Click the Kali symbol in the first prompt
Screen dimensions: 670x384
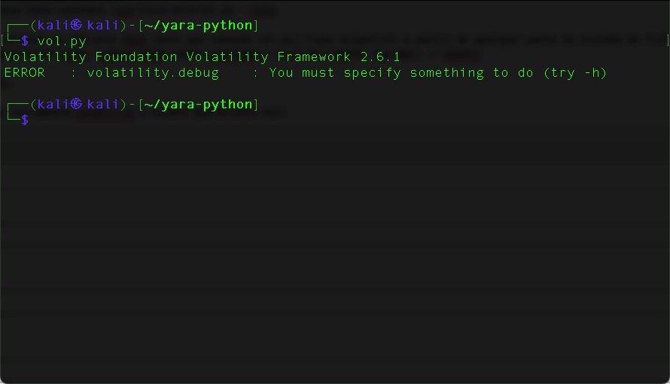77,26
